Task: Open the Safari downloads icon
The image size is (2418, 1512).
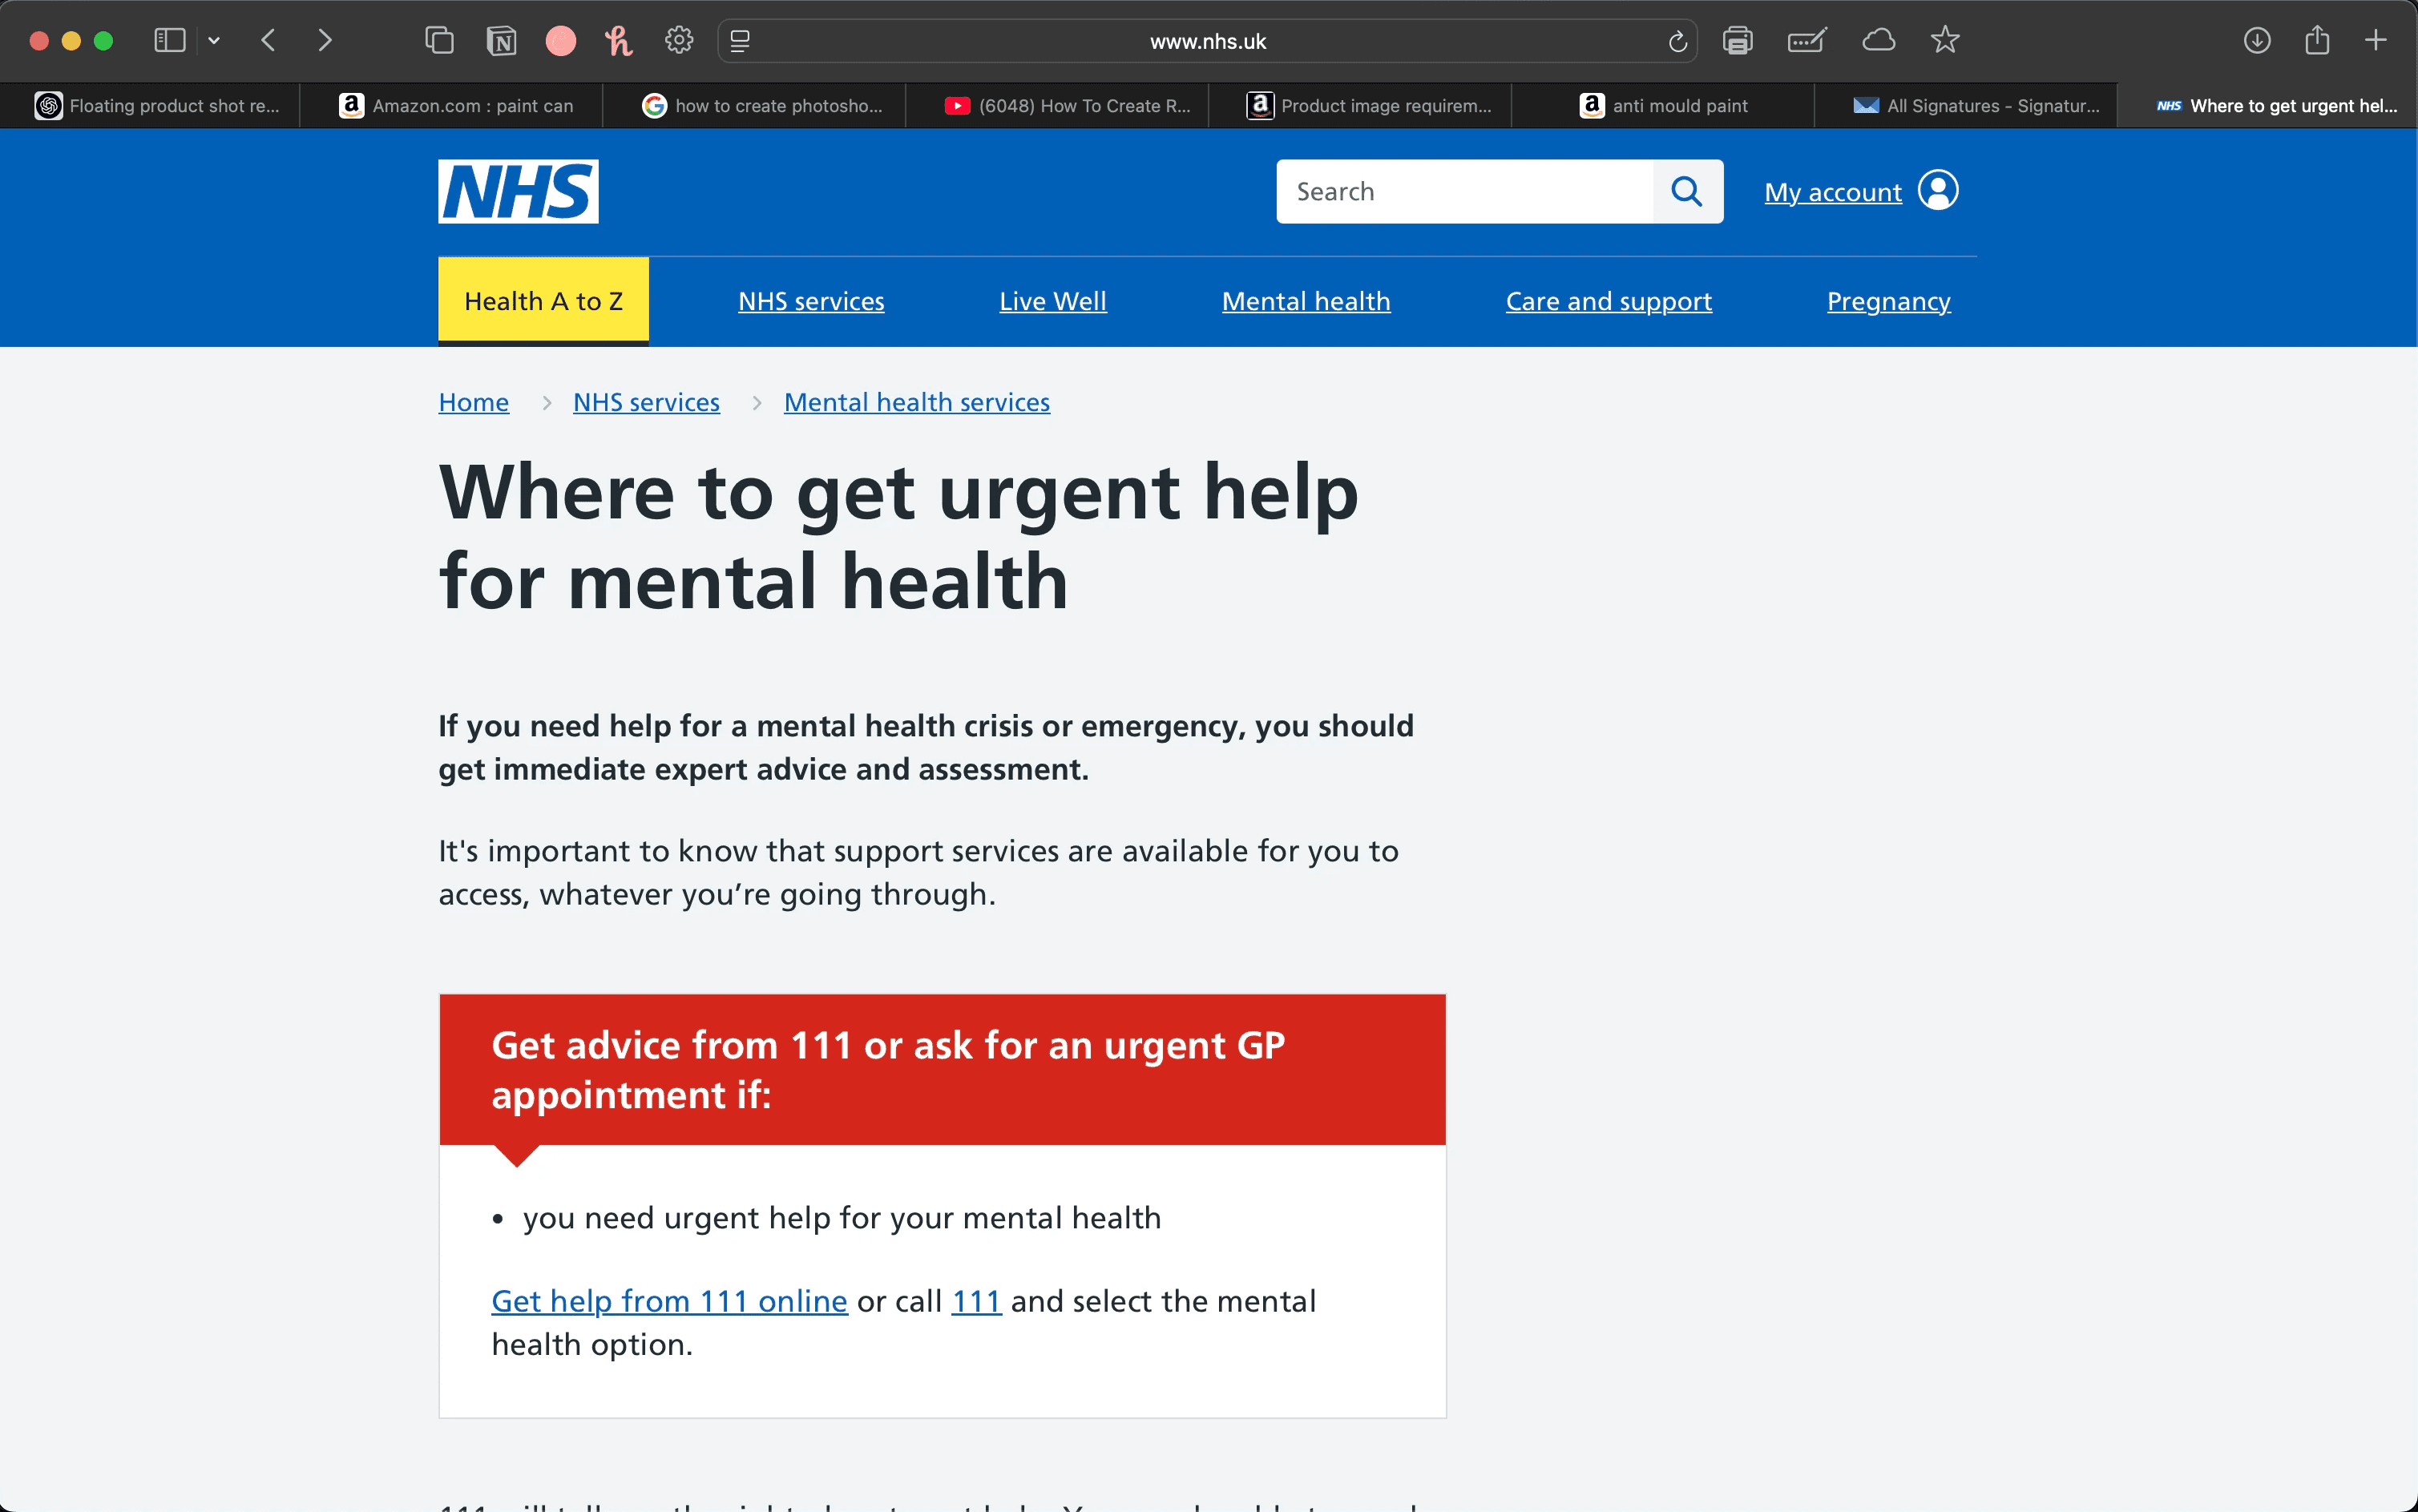Action: click(2256, 41)
